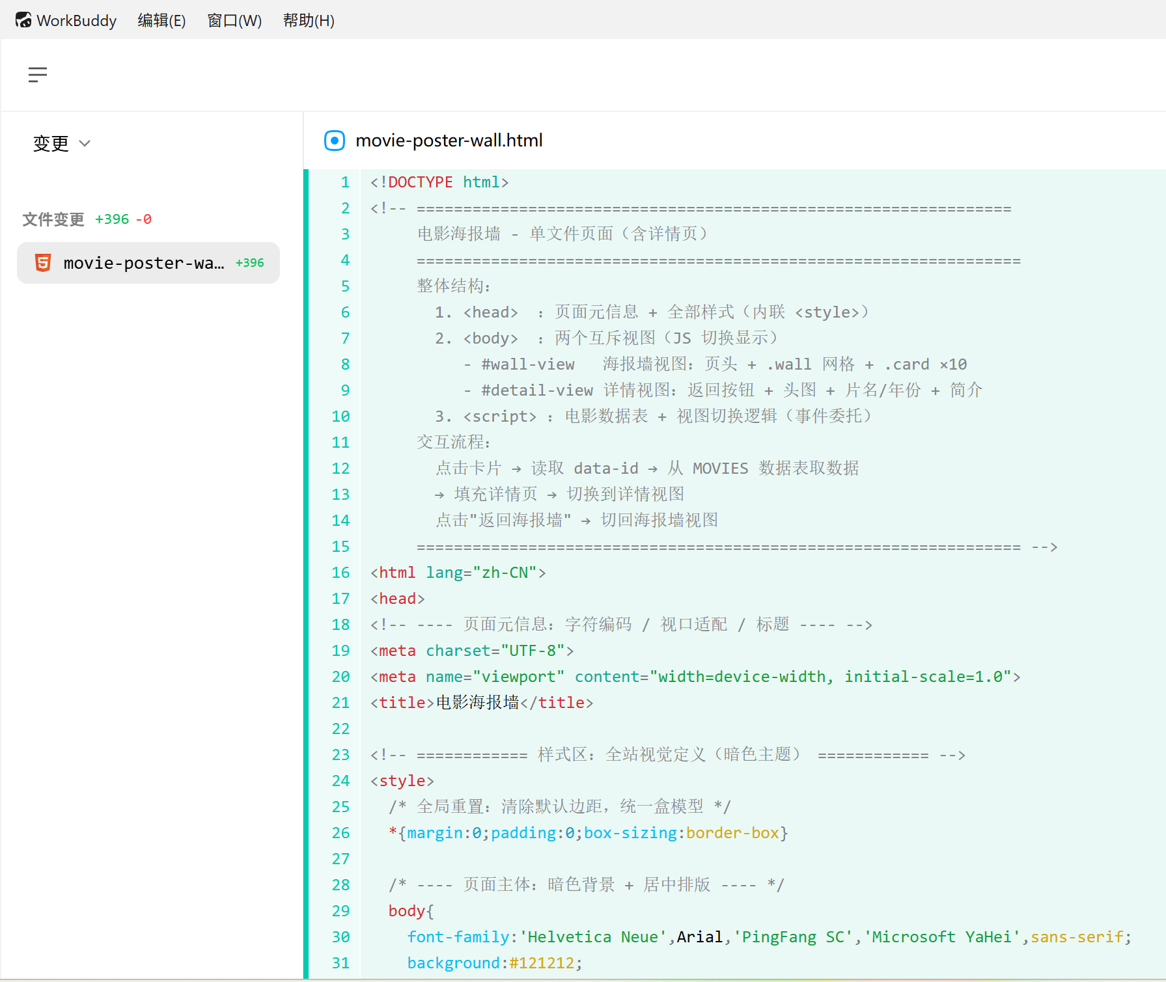Click the blue modified-file indicator icon

point(335,141)
